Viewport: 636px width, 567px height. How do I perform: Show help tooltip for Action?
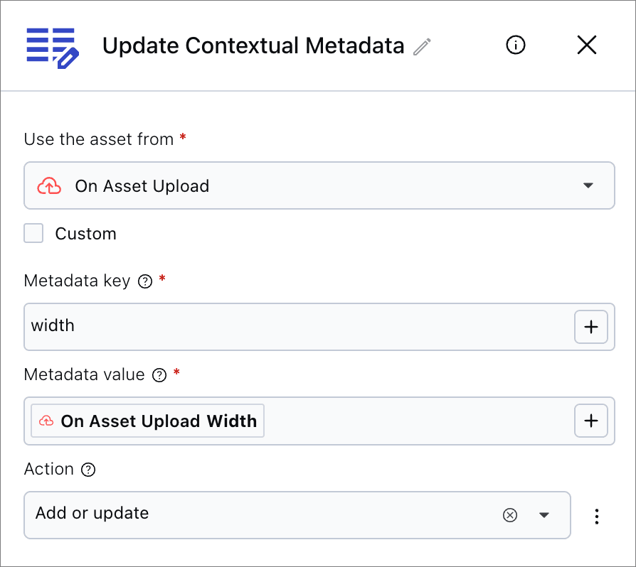[x=88, y=470]
